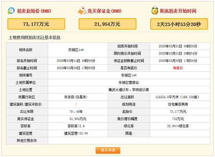Click the starting price box 73,177万元

(36, 24)
